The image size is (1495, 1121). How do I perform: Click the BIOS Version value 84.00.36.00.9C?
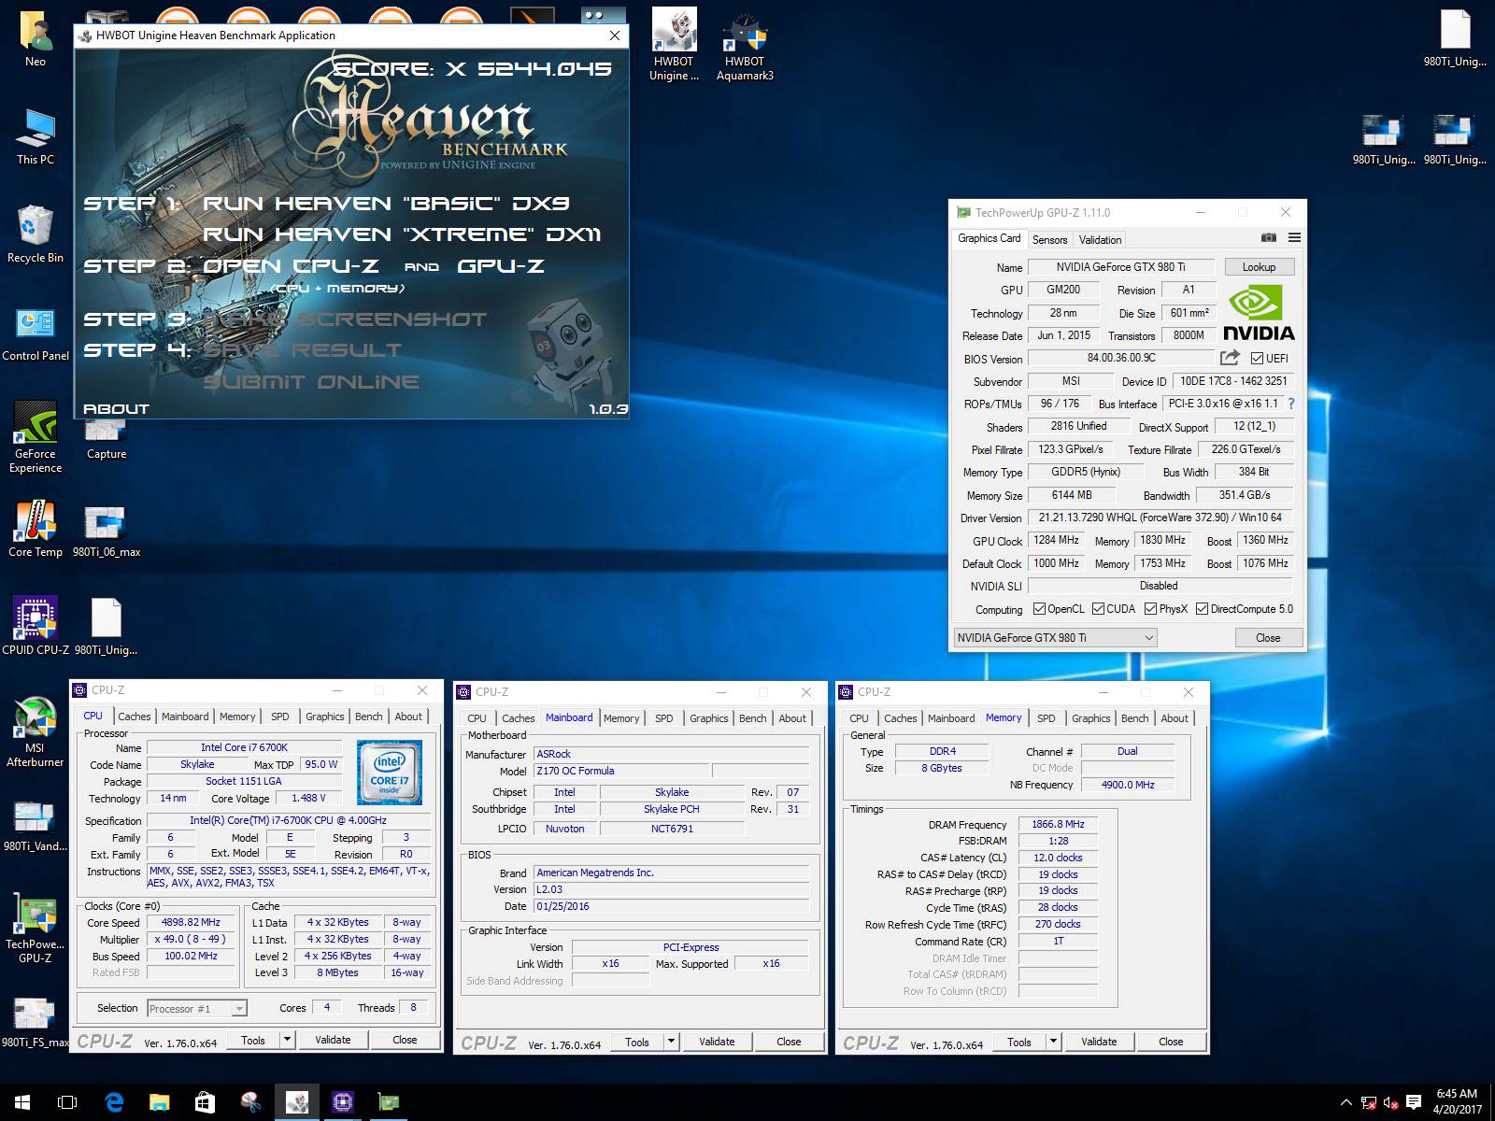[x=1121, y=358]
